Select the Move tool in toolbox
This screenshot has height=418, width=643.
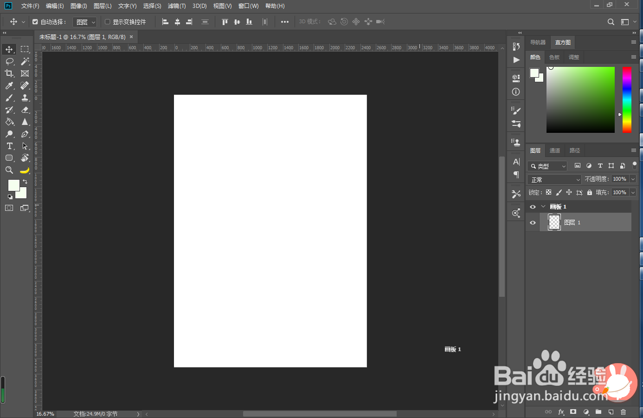click(9, 49)
